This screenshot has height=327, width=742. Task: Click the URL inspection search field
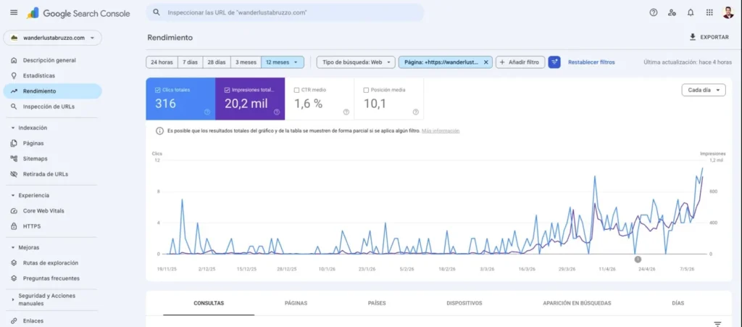pos(285,13)
